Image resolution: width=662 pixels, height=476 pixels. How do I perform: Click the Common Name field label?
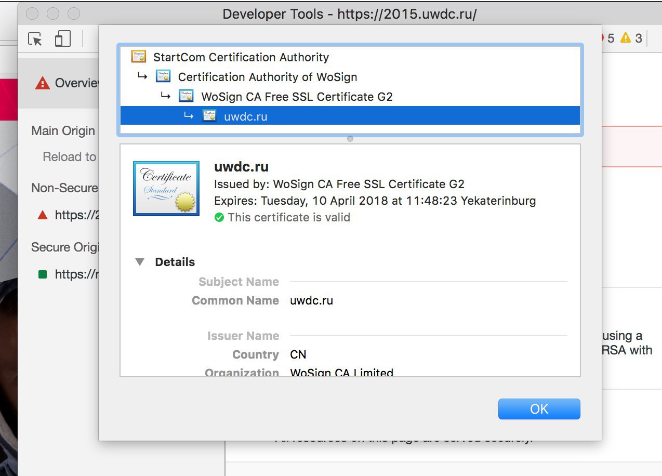[x=235, y=300]
